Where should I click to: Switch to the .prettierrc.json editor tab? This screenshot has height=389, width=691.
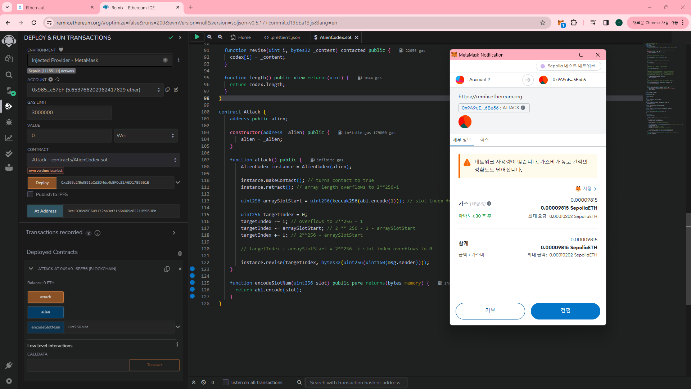click(x=282, y=37)
